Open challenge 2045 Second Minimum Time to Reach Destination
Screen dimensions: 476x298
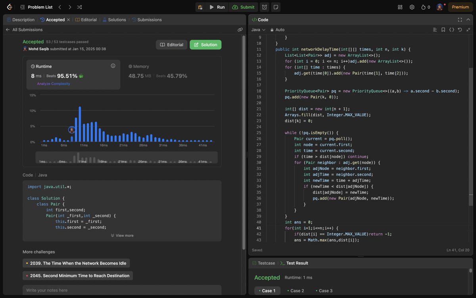78,276
